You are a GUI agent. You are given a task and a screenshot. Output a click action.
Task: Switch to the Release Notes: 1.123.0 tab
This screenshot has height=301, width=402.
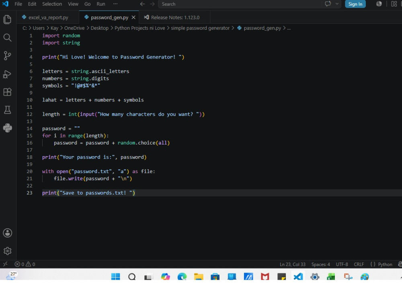(x=175, y=17)
